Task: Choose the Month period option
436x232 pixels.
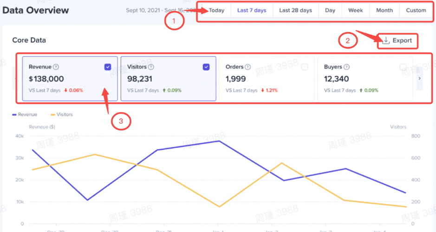Action: tap(384, 10)
